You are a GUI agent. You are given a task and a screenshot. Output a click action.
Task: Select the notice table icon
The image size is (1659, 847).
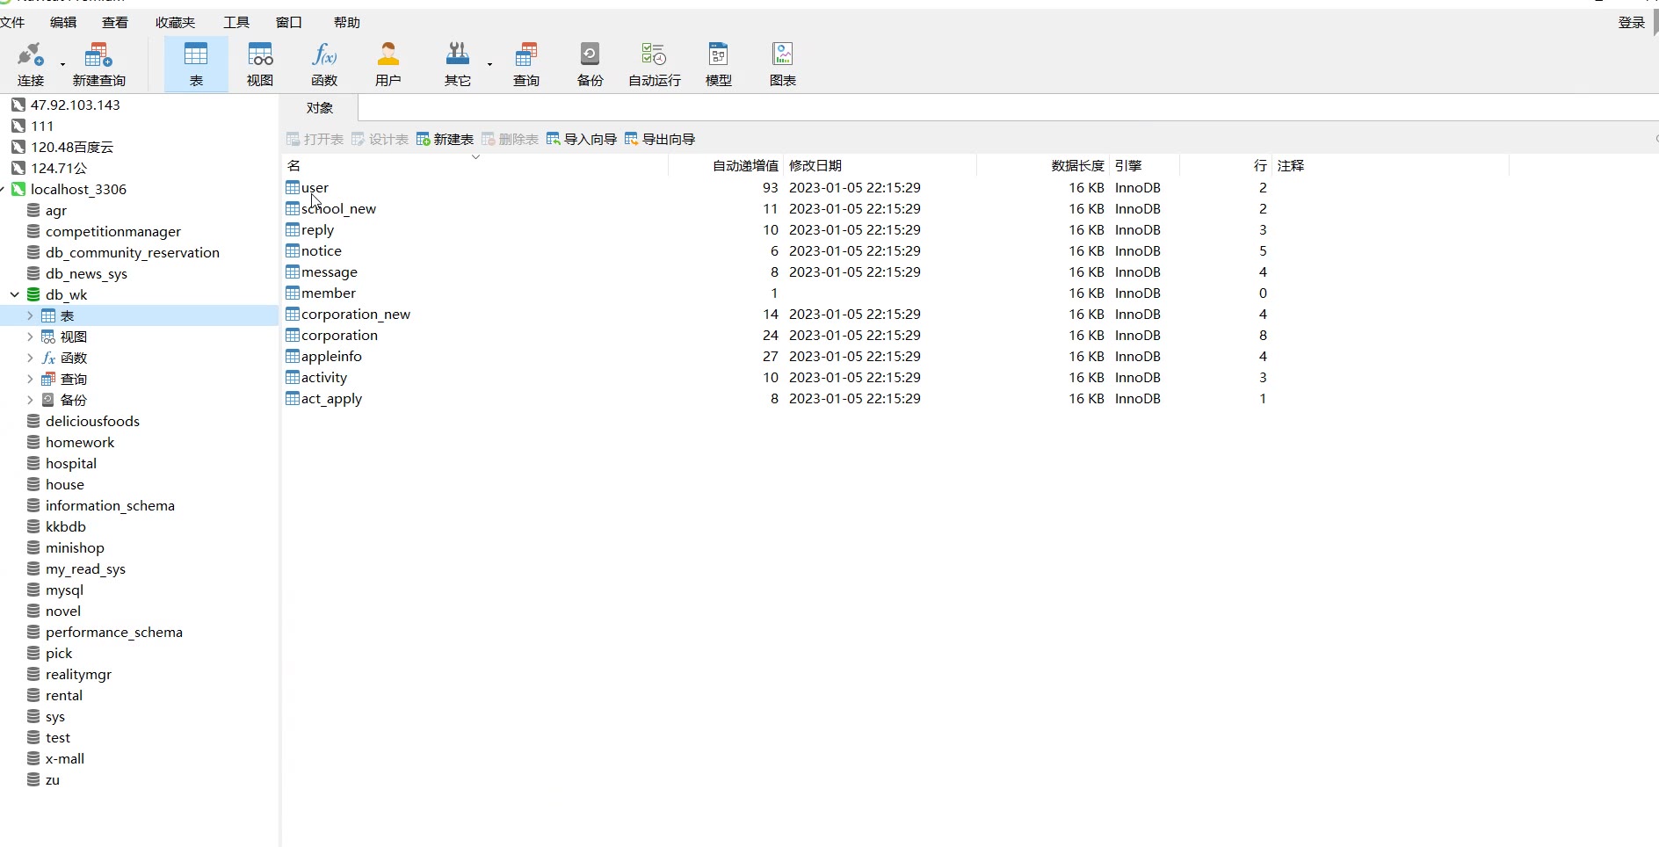pos(293,250)
